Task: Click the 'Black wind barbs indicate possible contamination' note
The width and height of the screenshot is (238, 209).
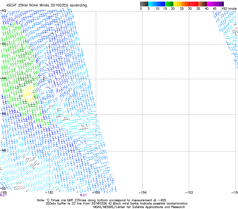Action: (150, 204)
